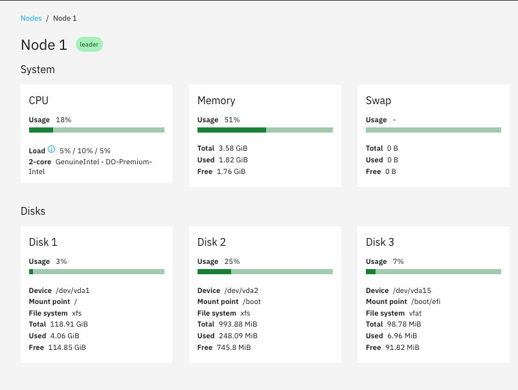The width and height of the screenshot is (518, 390).
Task: Select the leader badge next to Node 1
Action: 89,45
